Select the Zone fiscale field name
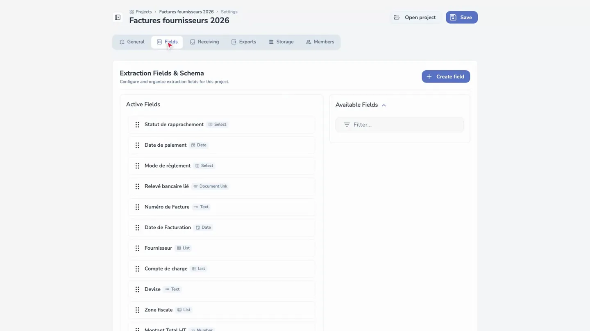This screenshot has height=331, width=590. (x=159, y=310)
